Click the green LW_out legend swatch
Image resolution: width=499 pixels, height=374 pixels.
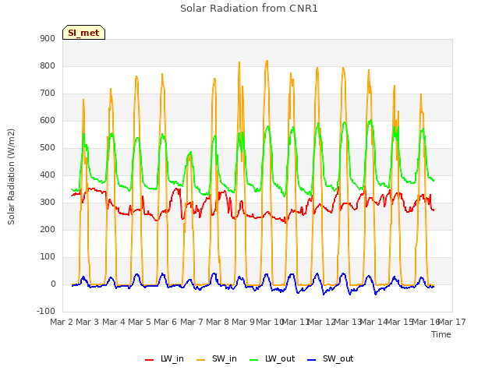click(x=254, y=360)
